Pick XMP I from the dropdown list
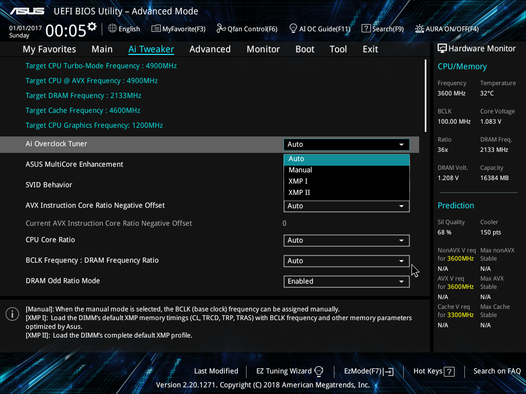The height and width of the screenshot is (394, 526). click(347, 181)
